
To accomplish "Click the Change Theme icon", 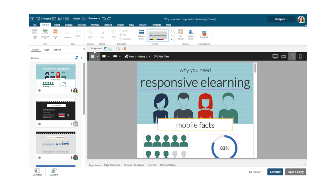I will (x=141, y=32).
